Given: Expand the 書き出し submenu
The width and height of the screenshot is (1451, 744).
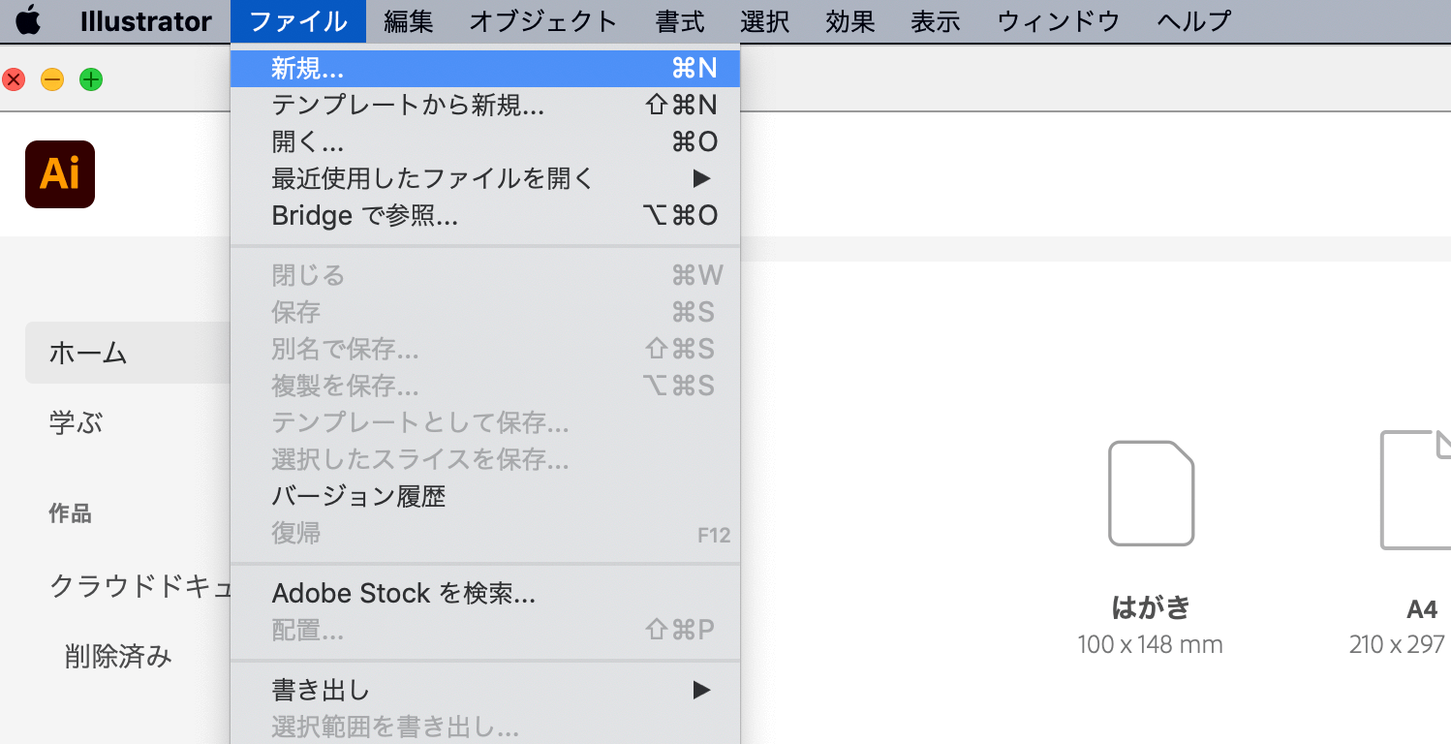Looking at the screenshot, I should pos(485,690).
